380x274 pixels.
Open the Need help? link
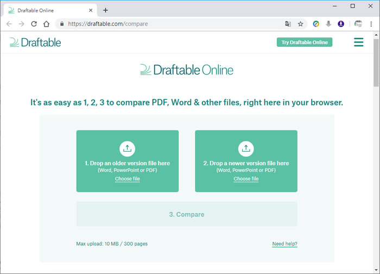click(x=284, y=244)
